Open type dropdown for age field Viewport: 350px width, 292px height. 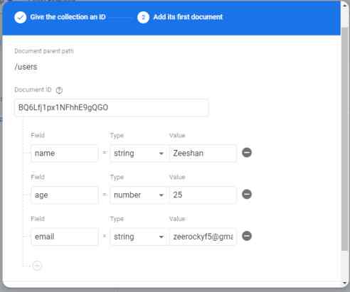[x=139, y=195]
